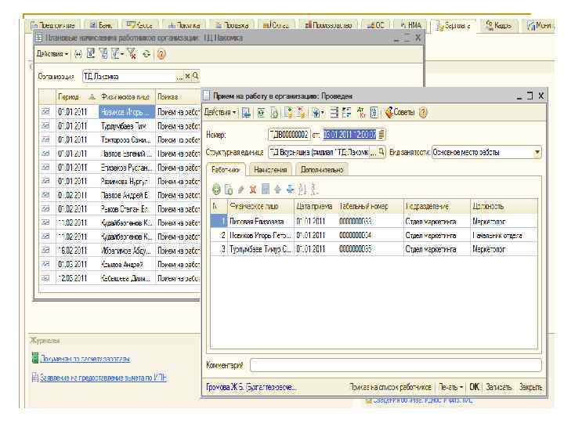Click ellipsis button of Структурная единица field

pos(374,152)
